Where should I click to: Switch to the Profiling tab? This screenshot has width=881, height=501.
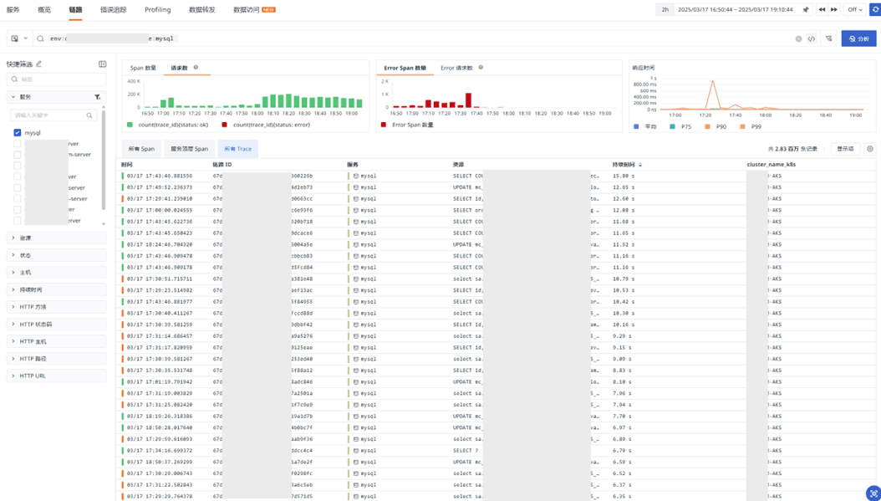157,10
